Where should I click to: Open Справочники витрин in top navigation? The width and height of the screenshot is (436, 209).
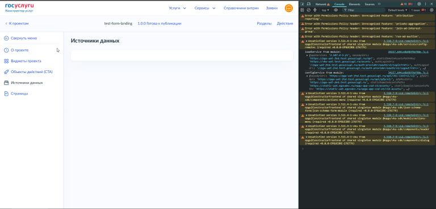click(241, 8)
